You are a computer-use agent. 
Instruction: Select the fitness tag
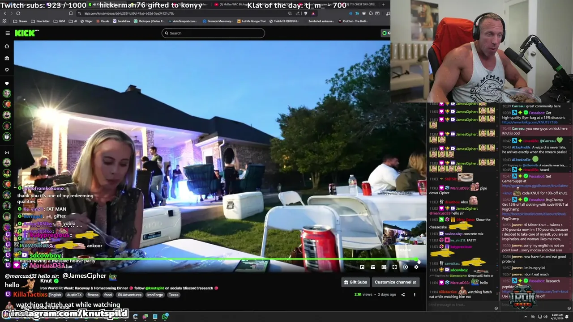[x=93, y=295]
